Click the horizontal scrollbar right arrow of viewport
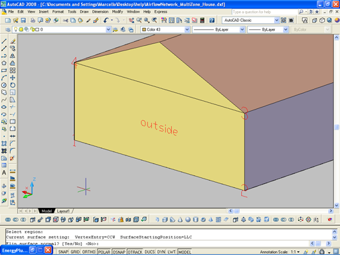The height and width of the screenshot is (255, 340). pyautogui.click(x=331, y=211)
